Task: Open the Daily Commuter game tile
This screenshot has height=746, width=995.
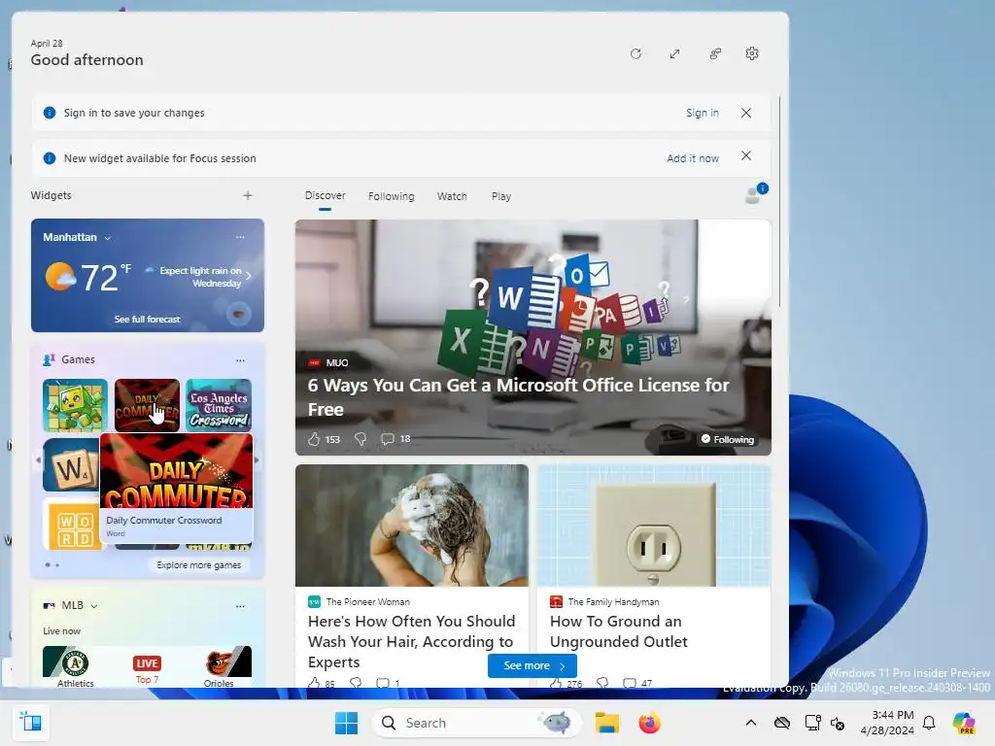Action: click(x=148, y=405)
